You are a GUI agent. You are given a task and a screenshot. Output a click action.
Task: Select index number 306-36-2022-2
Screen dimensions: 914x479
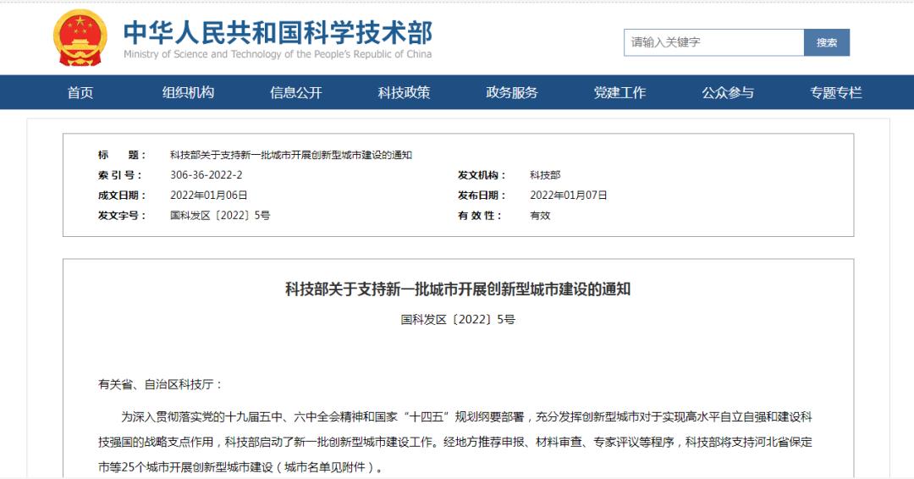coord(206,175)
